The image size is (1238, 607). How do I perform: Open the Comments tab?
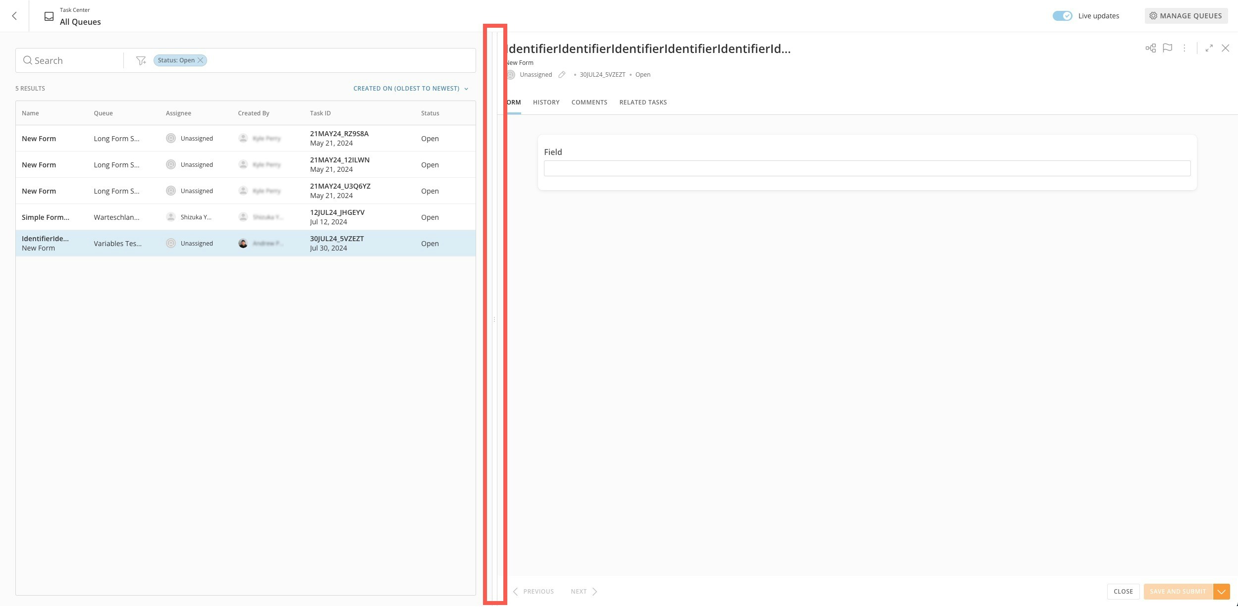click(589, 102)
